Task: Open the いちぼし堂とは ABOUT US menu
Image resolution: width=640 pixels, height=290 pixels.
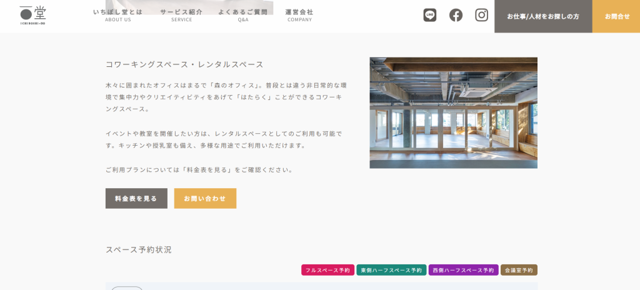Action: [117, 15]
